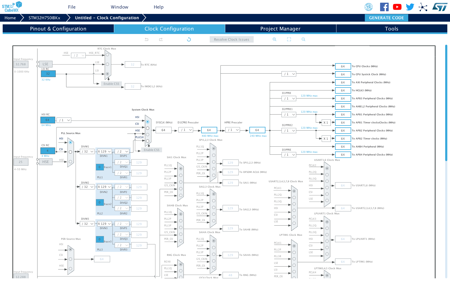Click the ST community network icon
450x281 pixels.
click(x=423, y=7)
